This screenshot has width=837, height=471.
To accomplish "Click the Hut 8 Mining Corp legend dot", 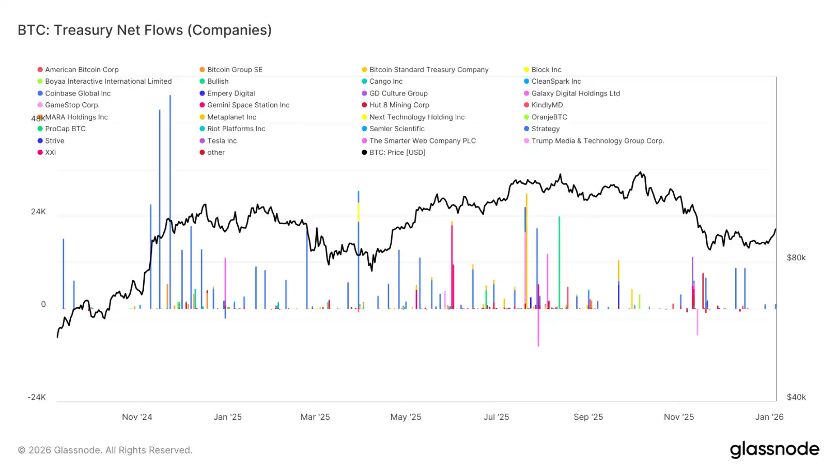I will (x=364, y=105).
